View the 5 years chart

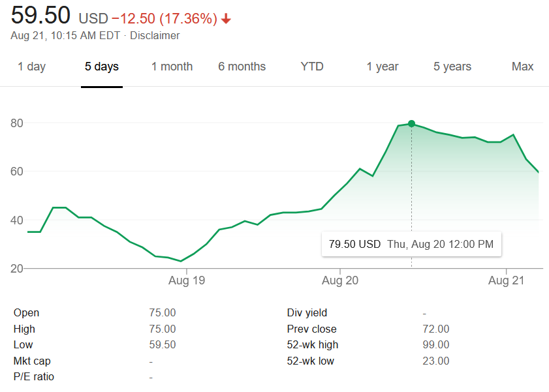click(452, 67)
